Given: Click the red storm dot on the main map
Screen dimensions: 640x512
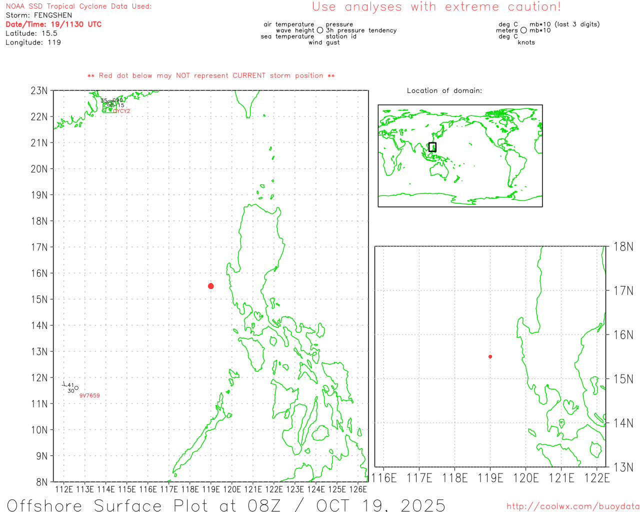Looking at the screenshot, I should coord(211,286).
